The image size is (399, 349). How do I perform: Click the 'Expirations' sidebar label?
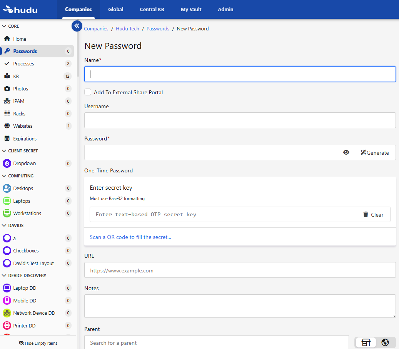(x=25, y=139)
